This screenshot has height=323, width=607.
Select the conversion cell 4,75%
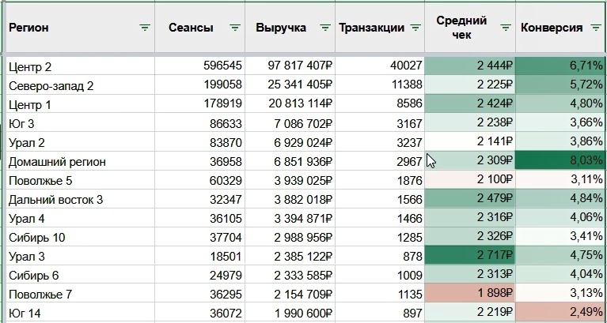tap(560, 256)
